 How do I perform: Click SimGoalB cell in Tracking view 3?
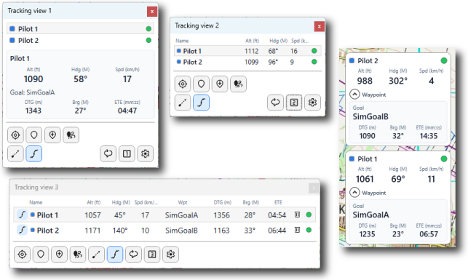(x=181, y=231)
